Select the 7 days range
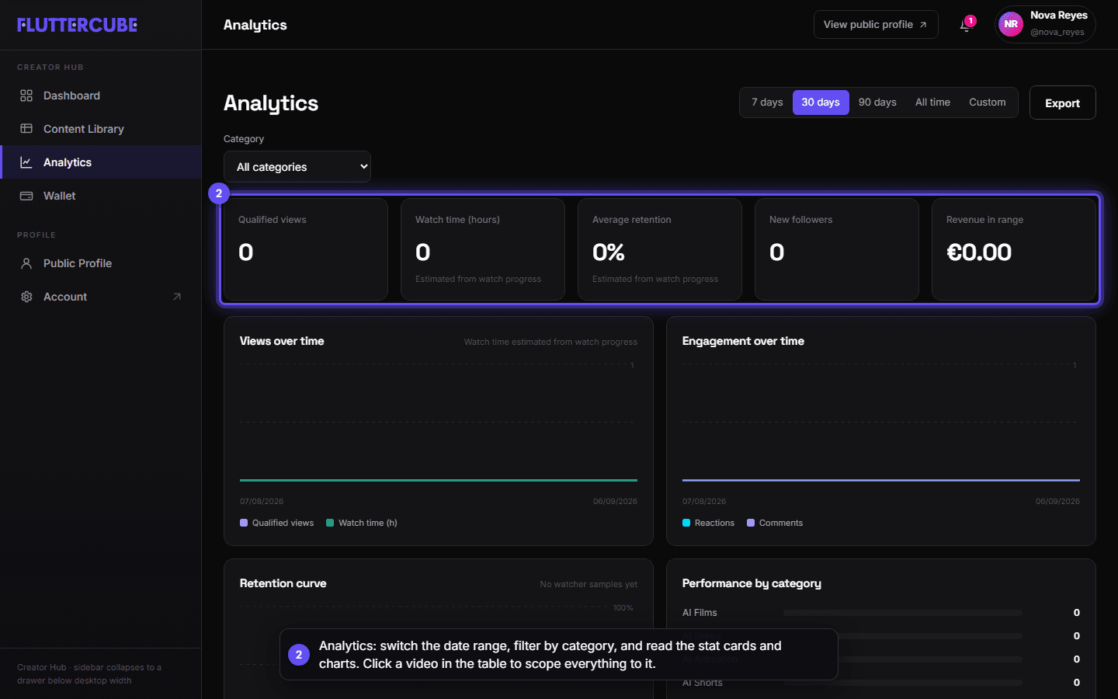The width and height of the screenshot is (1118, 699). pos(767,103)
